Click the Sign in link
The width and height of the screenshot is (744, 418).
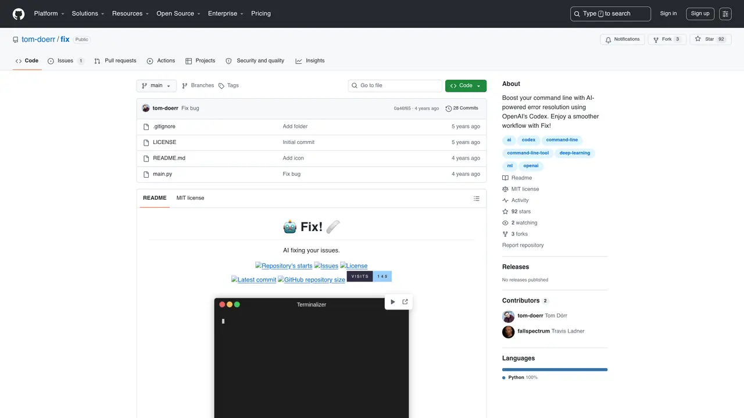(668, 13)
